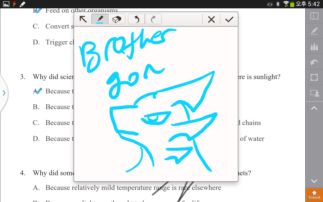Toggle the fullscreen frame icon

coord(314,77)
